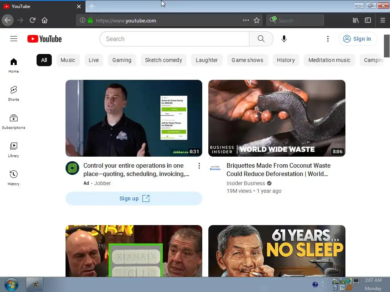
Task: Open Firefox library icon
Action: coord(356,21)
